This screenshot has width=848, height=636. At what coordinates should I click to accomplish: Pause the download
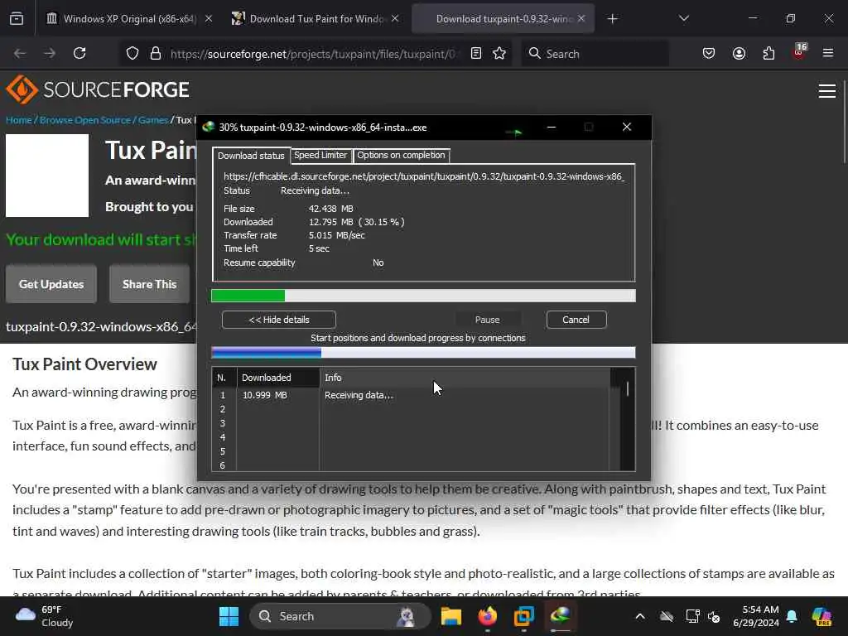pos(487,320)
